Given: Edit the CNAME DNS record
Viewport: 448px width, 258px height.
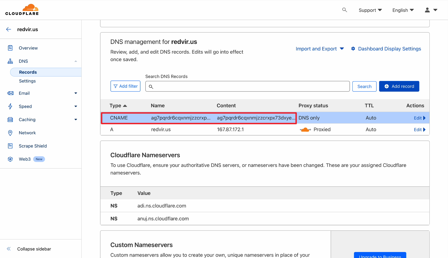Looking at the screenshot, I should tap(419, 118).
